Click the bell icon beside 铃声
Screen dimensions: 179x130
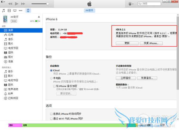click(x=6, y=94)
